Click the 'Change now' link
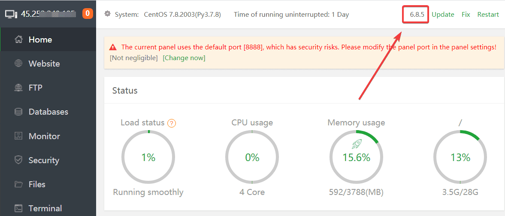The height and width of the screenshot is (216, 505). coord(184,58)
